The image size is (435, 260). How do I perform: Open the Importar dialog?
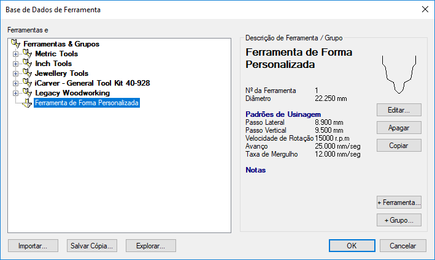click(33, 245)
